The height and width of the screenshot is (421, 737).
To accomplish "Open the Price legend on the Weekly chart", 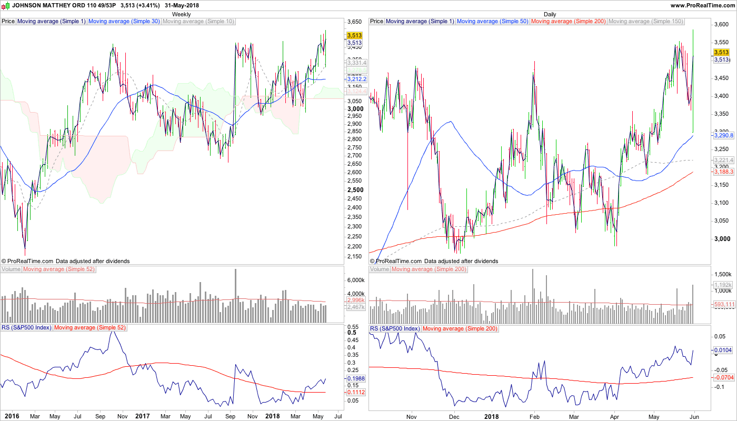I will coord(8,22).
